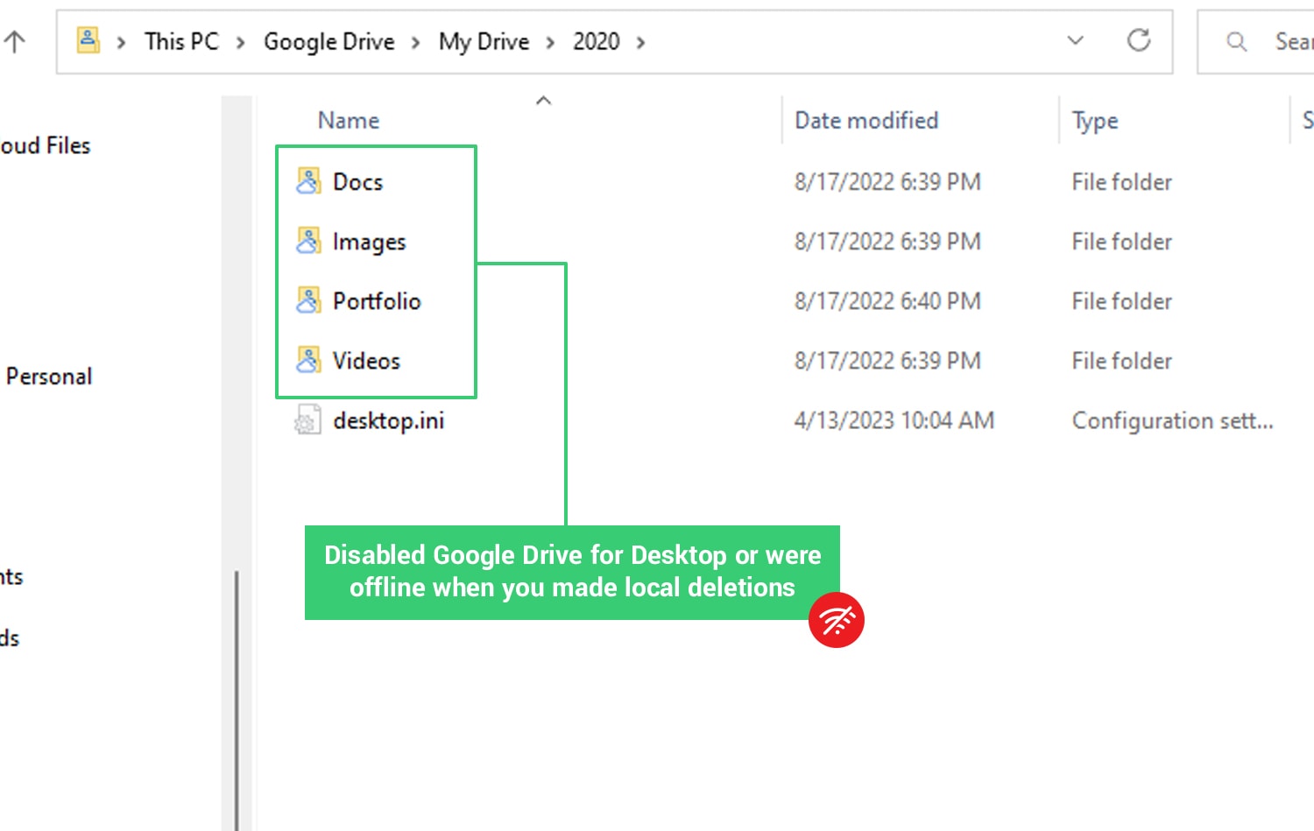This screenshot has width=1314, height=831.
Task: Expand the breadcrumb arrow after My Drive
Action: 550,42
